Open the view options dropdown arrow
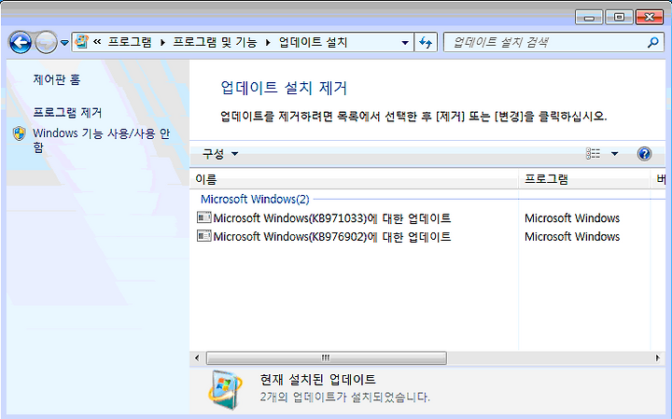 (x=614, y=154)
